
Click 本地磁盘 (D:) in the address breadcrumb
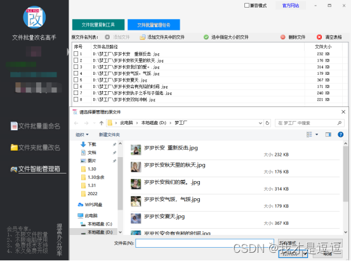pyautogui.click(x=154, y=123)
